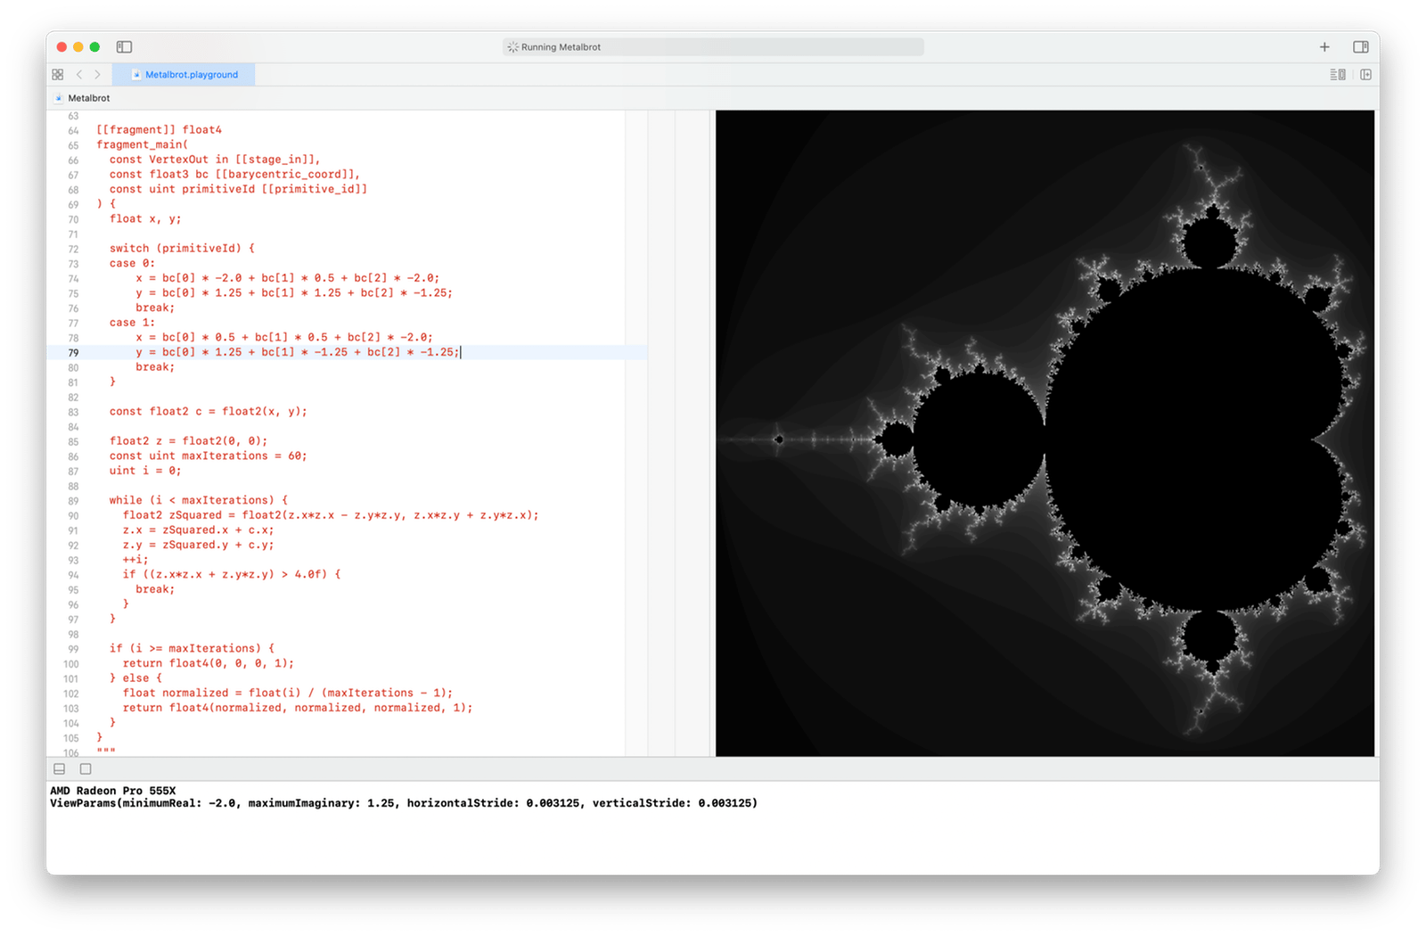This screenshot has height=936, width=1426.
Task: Click the 'float x, y;' code line
Action: pyautogui.click(x=145, y=218)
